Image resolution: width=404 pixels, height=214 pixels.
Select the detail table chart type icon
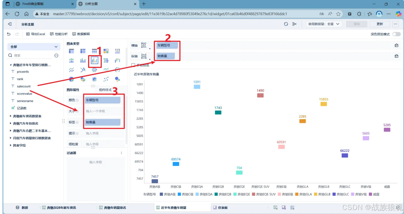(94, 51)
